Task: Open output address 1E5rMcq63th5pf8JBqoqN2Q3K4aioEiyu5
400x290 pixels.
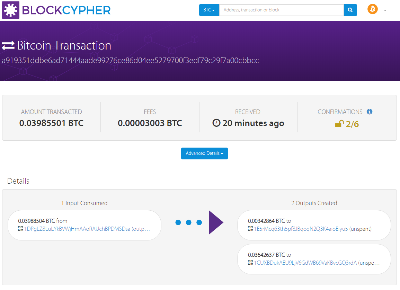Action: [x=301, y=229]
